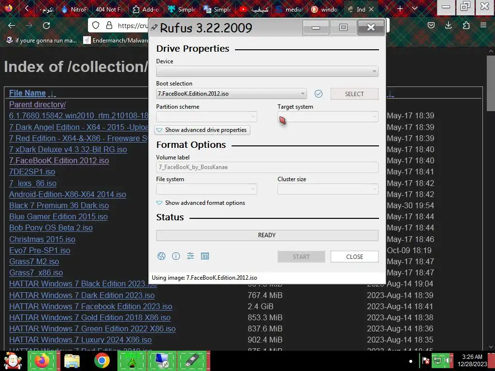Screen dimensions: 495x371
Task: Click the shield tracking protection icon
Action: [96, 26]
